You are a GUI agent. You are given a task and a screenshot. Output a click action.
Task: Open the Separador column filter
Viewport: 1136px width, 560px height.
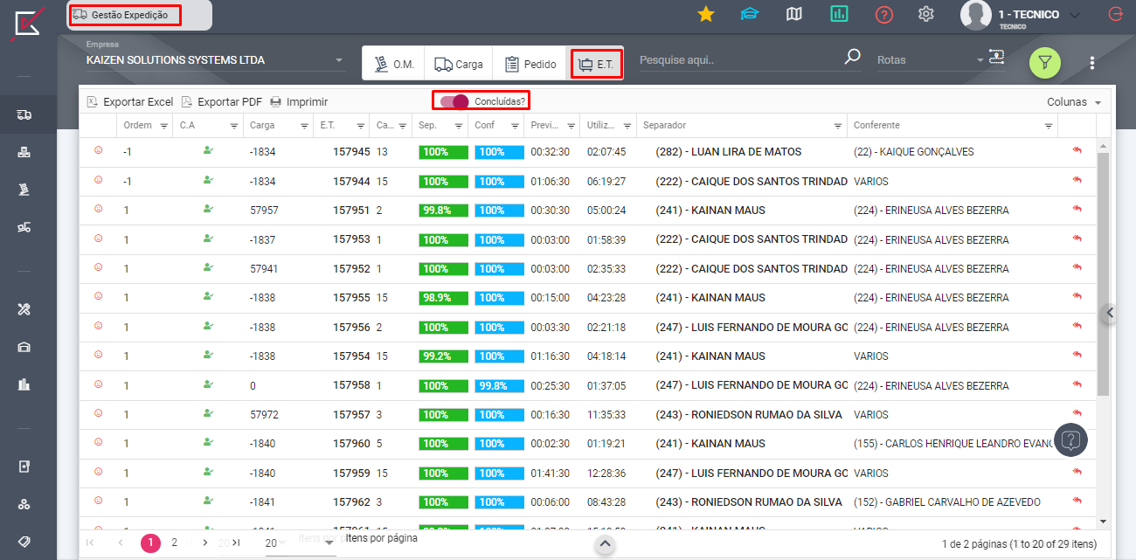837,126
